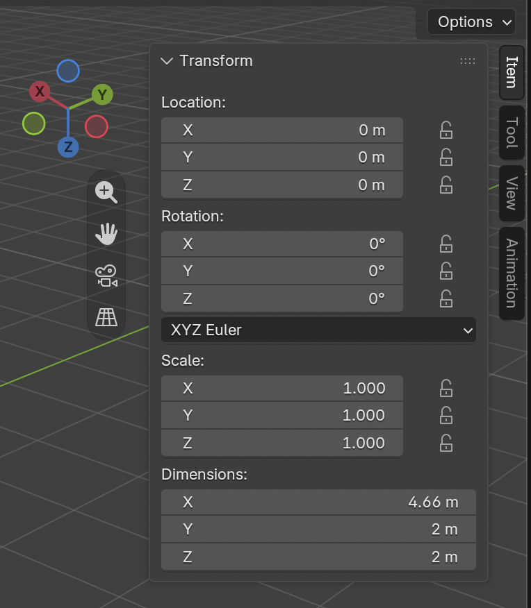Lock the Location Y axis
This screenshot has height=608, width=531.
[x=446, y=157]
